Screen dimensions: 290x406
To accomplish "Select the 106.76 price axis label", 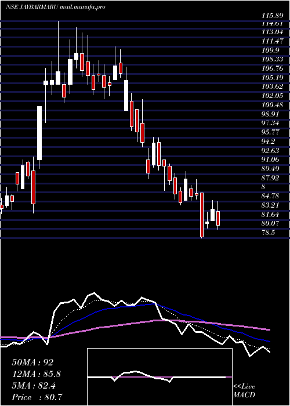I will coord(271,68).
